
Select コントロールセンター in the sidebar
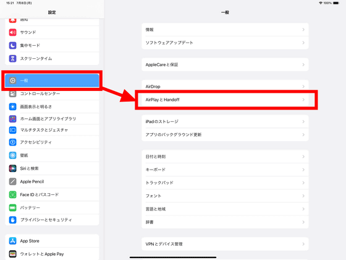pos(52,93)
